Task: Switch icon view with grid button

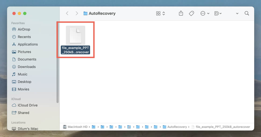Action: click(158, 13)
